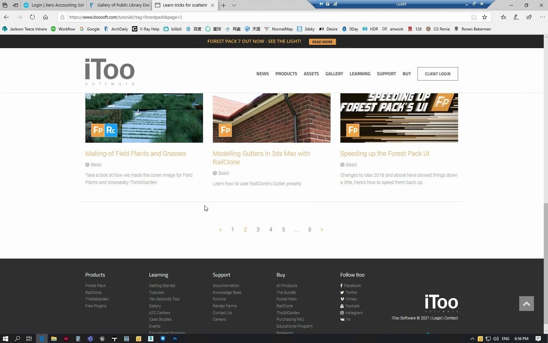Click the Share page icon
The height and width of the screenshot is (343, 548).
[x=529, y=17]
